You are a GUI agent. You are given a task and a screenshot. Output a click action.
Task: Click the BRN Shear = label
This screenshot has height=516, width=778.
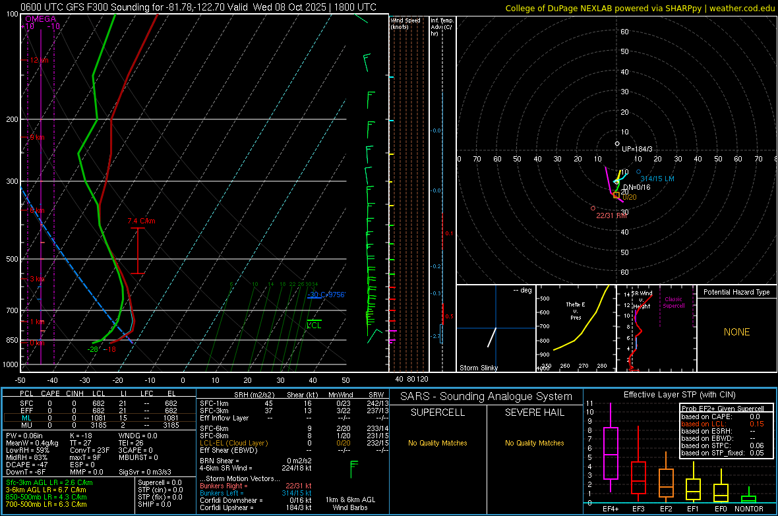click(220, 461)
